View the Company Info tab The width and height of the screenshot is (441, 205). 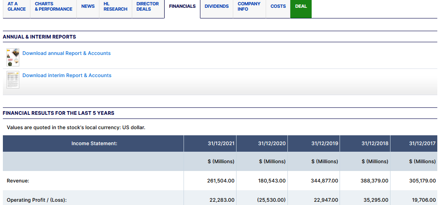[x=249, y=7]
